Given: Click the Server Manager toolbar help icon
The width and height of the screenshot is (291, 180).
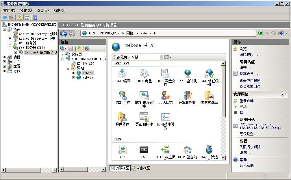Looking at the screenshot, I should point(35,17).
